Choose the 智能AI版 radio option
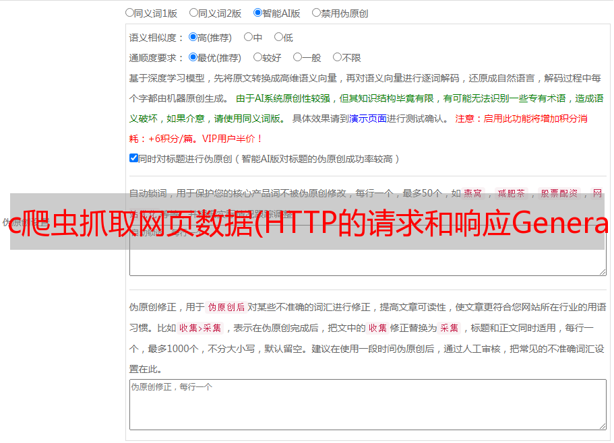614x443 pixels. 257,13
